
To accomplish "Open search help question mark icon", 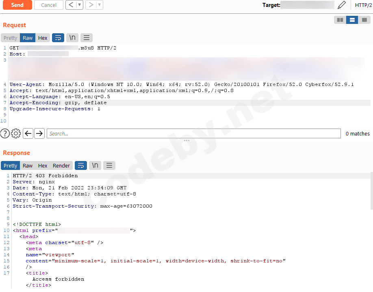I will click(x=5, y=133).
